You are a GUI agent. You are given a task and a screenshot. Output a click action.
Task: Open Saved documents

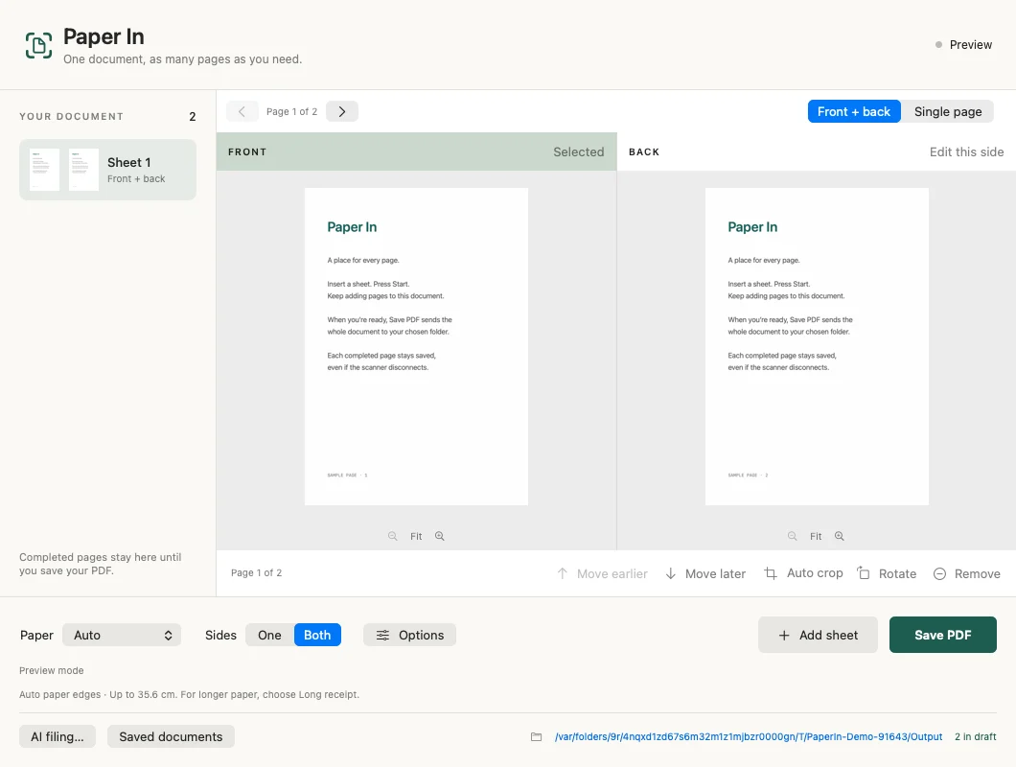tap(171, 736)
